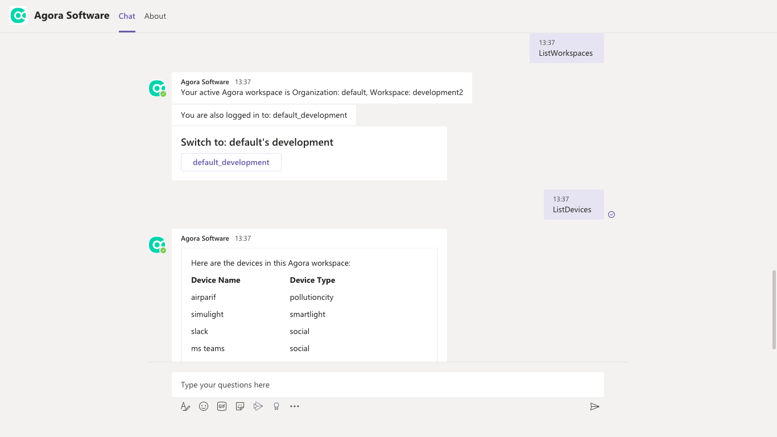Click the 'Device Name' column header
Viewport: 777px width, 437px height.
(216, 280)
